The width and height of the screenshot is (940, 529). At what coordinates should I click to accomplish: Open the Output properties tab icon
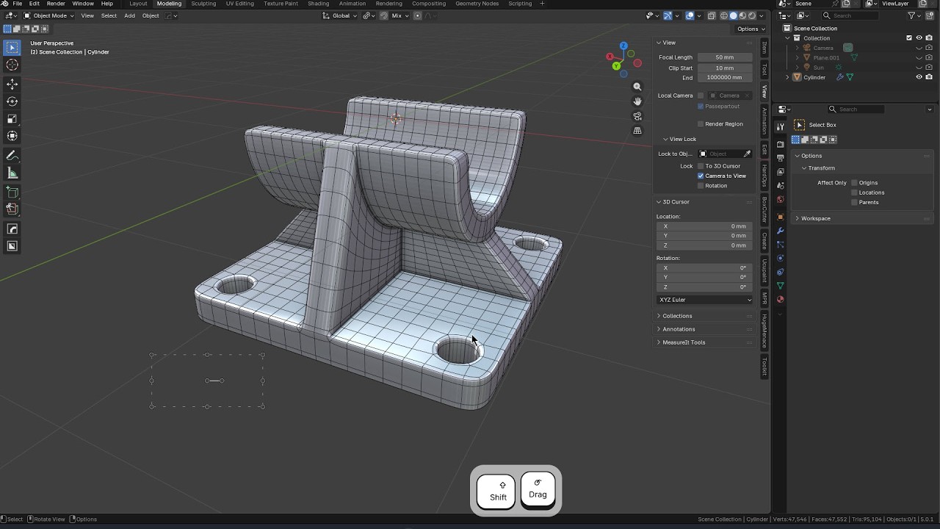pyautogui.click(x=780, y=158)
